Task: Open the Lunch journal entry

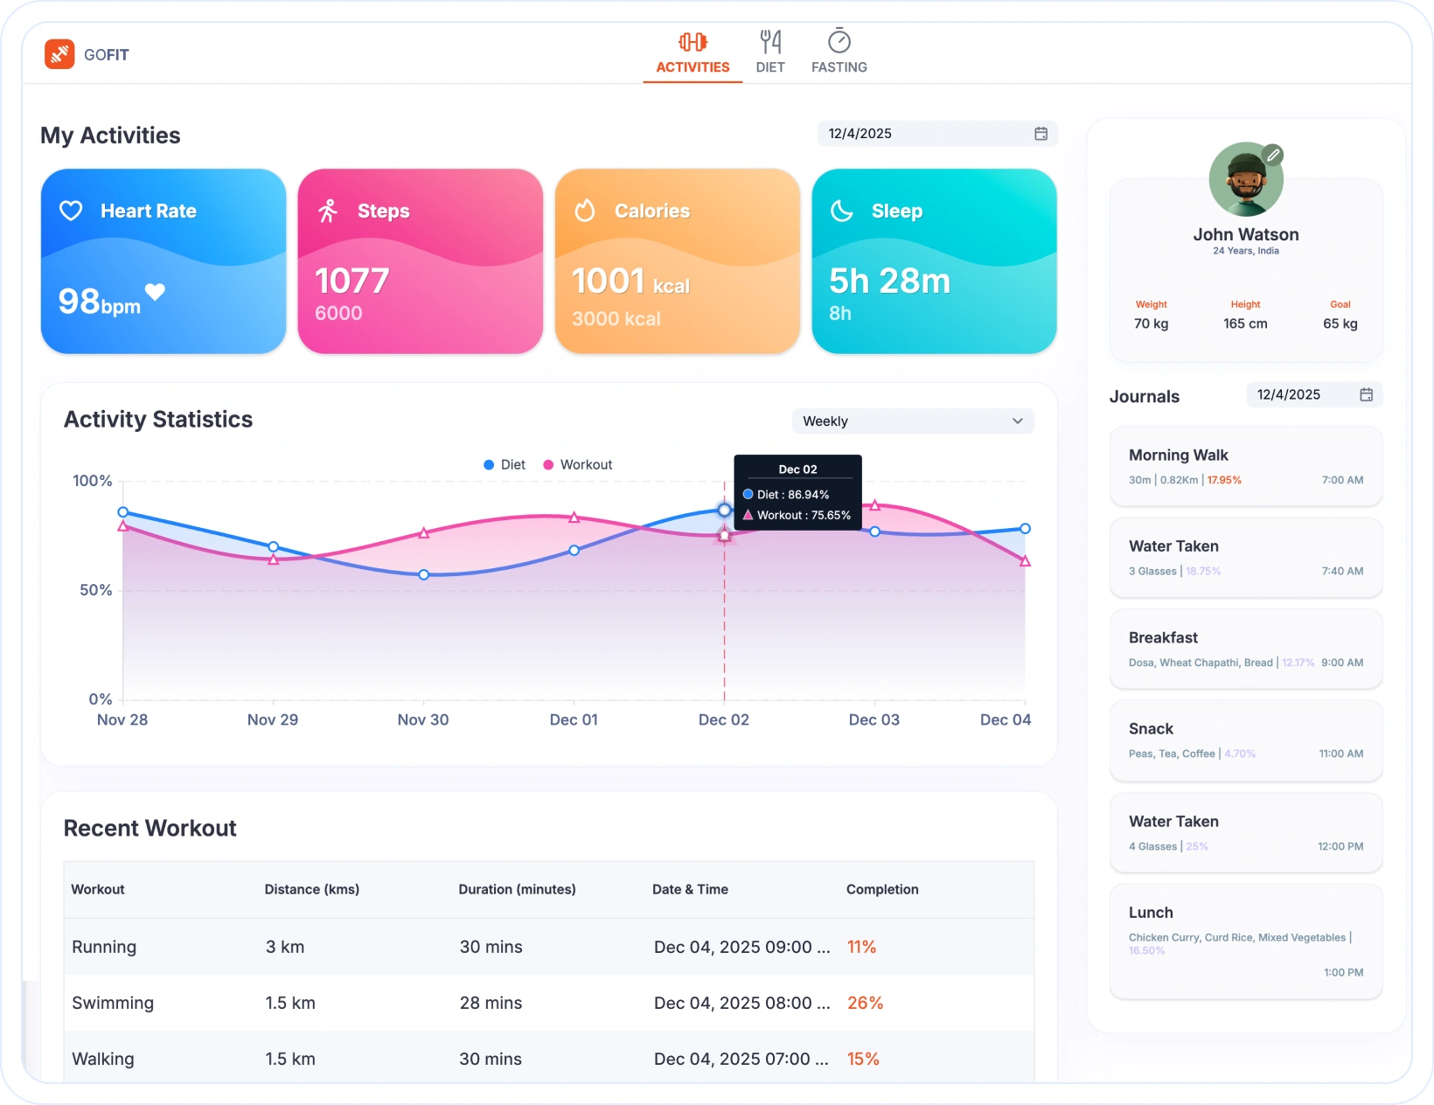Action: pos(1246,942)
